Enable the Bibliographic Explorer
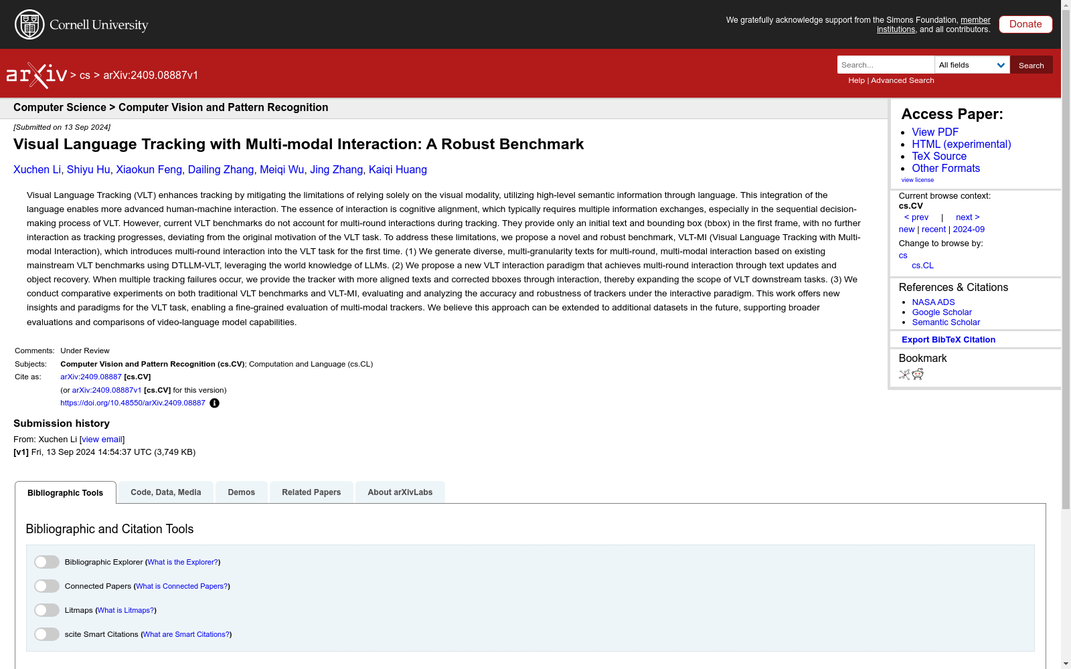The height and width of the screenshot is (669, 1071). click(x=46, y=562)
